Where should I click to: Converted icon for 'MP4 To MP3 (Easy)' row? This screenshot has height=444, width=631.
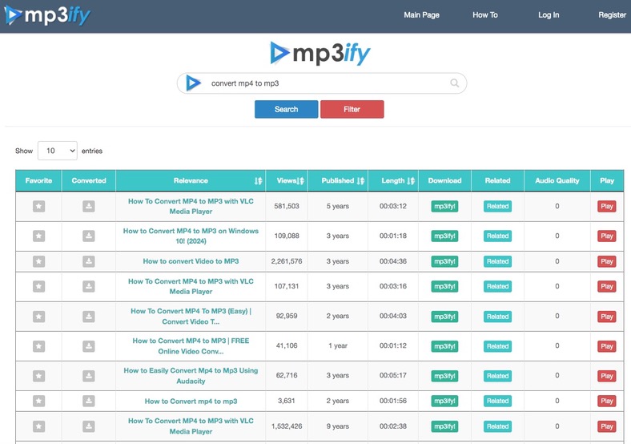click(89, 317)
